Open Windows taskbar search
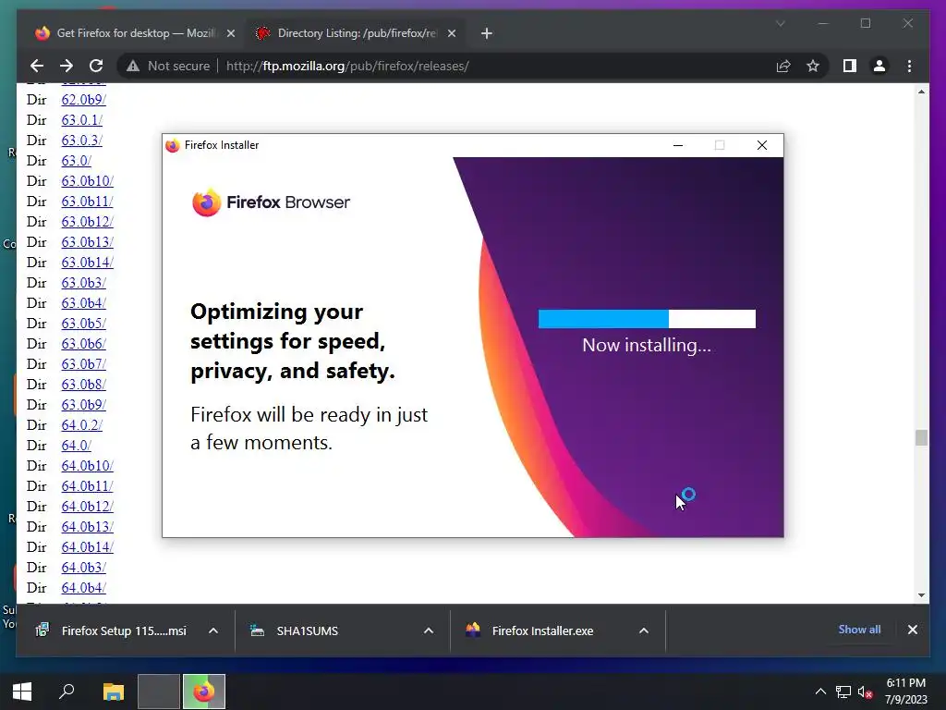Viewport: 946px width, 710px height. (x=67, y=692)
